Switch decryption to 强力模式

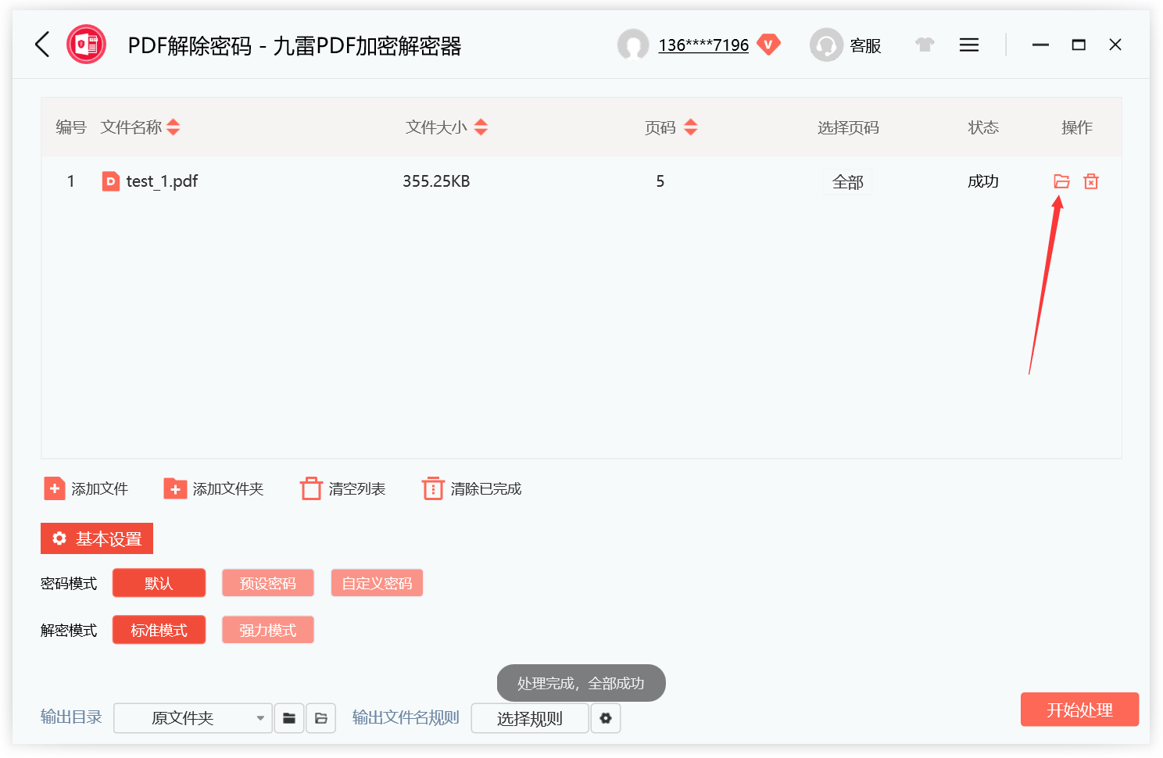tap(267, 629)
